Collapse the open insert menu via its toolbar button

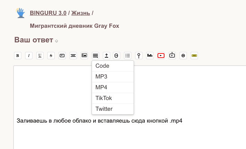click(95, 55)
